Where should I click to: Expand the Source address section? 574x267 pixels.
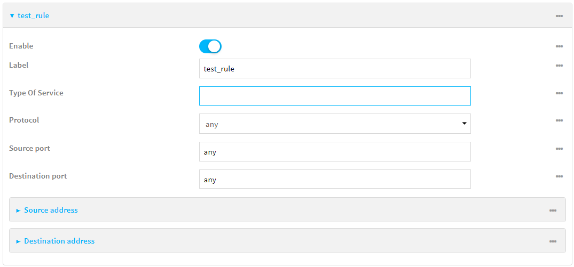[x=51, y=211]
